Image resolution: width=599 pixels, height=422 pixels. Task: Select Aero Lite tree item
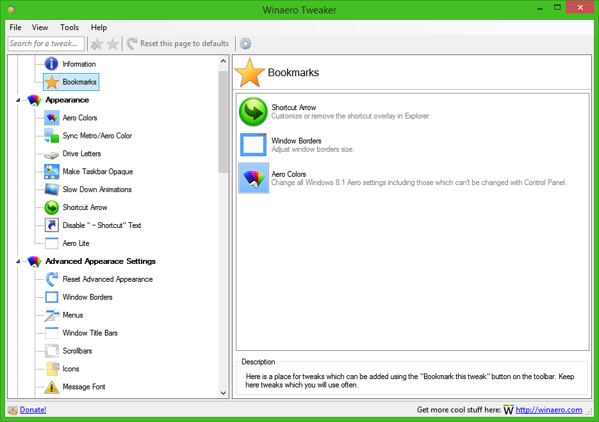coord(76,243)
